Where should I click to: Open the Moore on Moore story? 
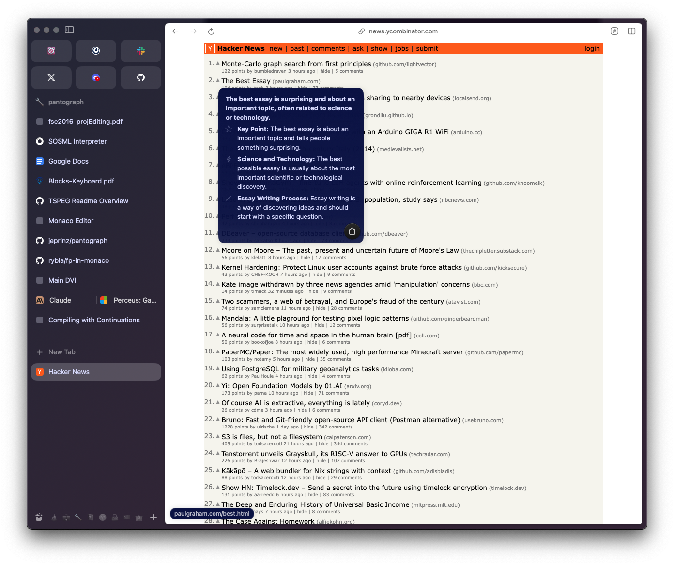click(340, 250)
